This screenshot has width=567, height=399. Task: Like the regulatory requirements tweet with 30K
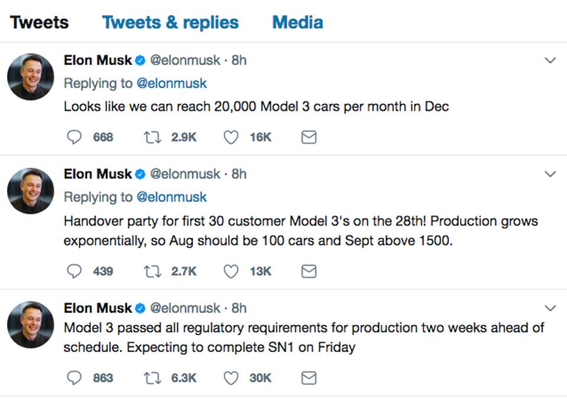[231, 378]
